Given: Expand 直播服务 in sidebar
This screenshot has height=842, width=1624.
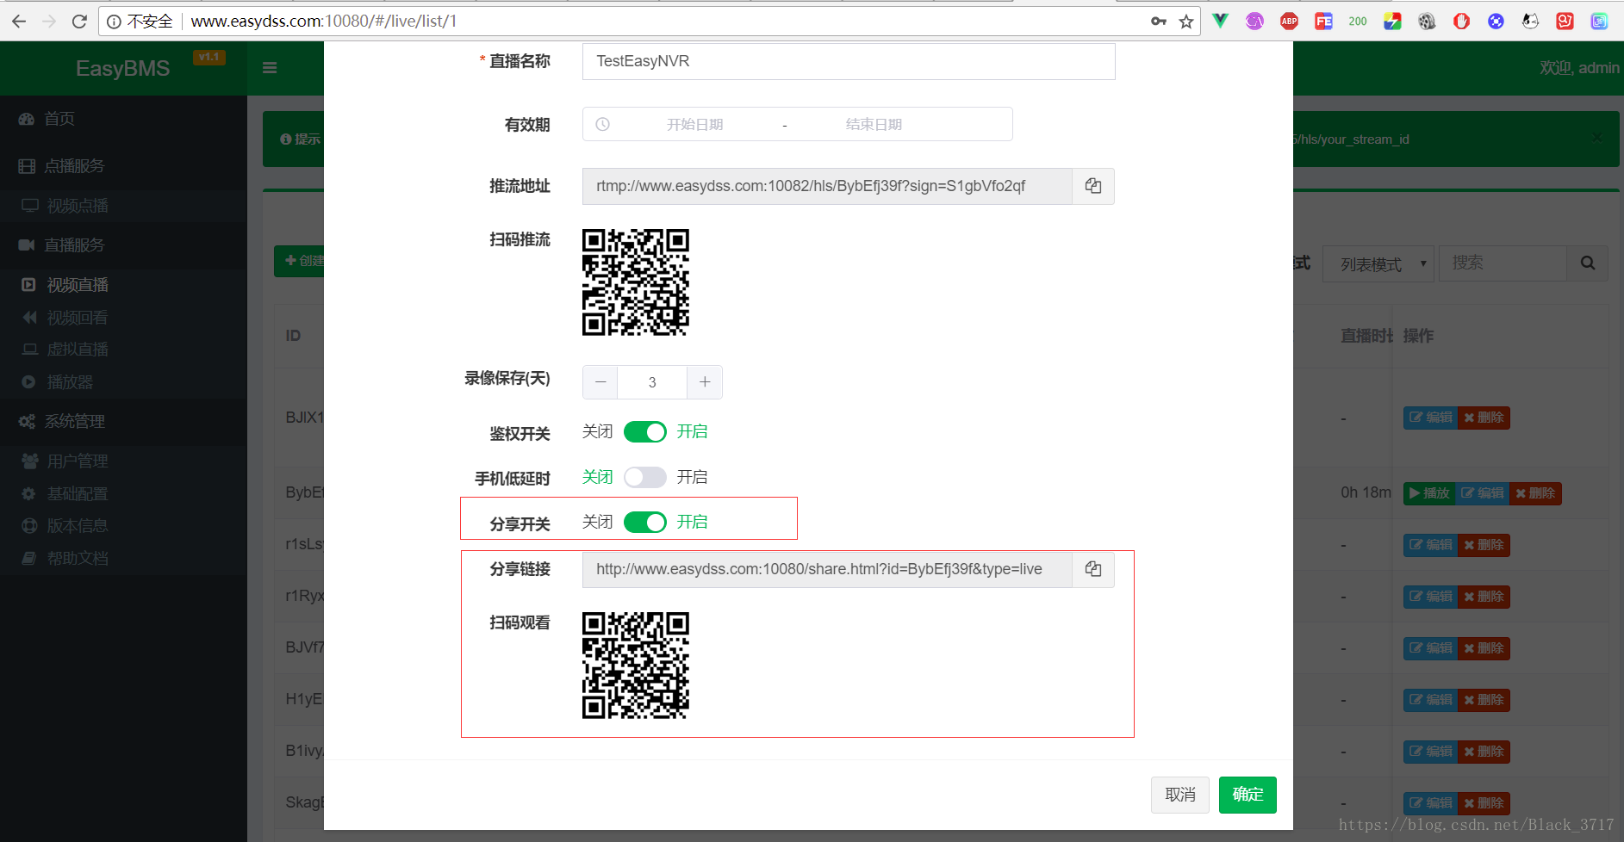Looking at the screenshot, I should (x=123, y=245).
